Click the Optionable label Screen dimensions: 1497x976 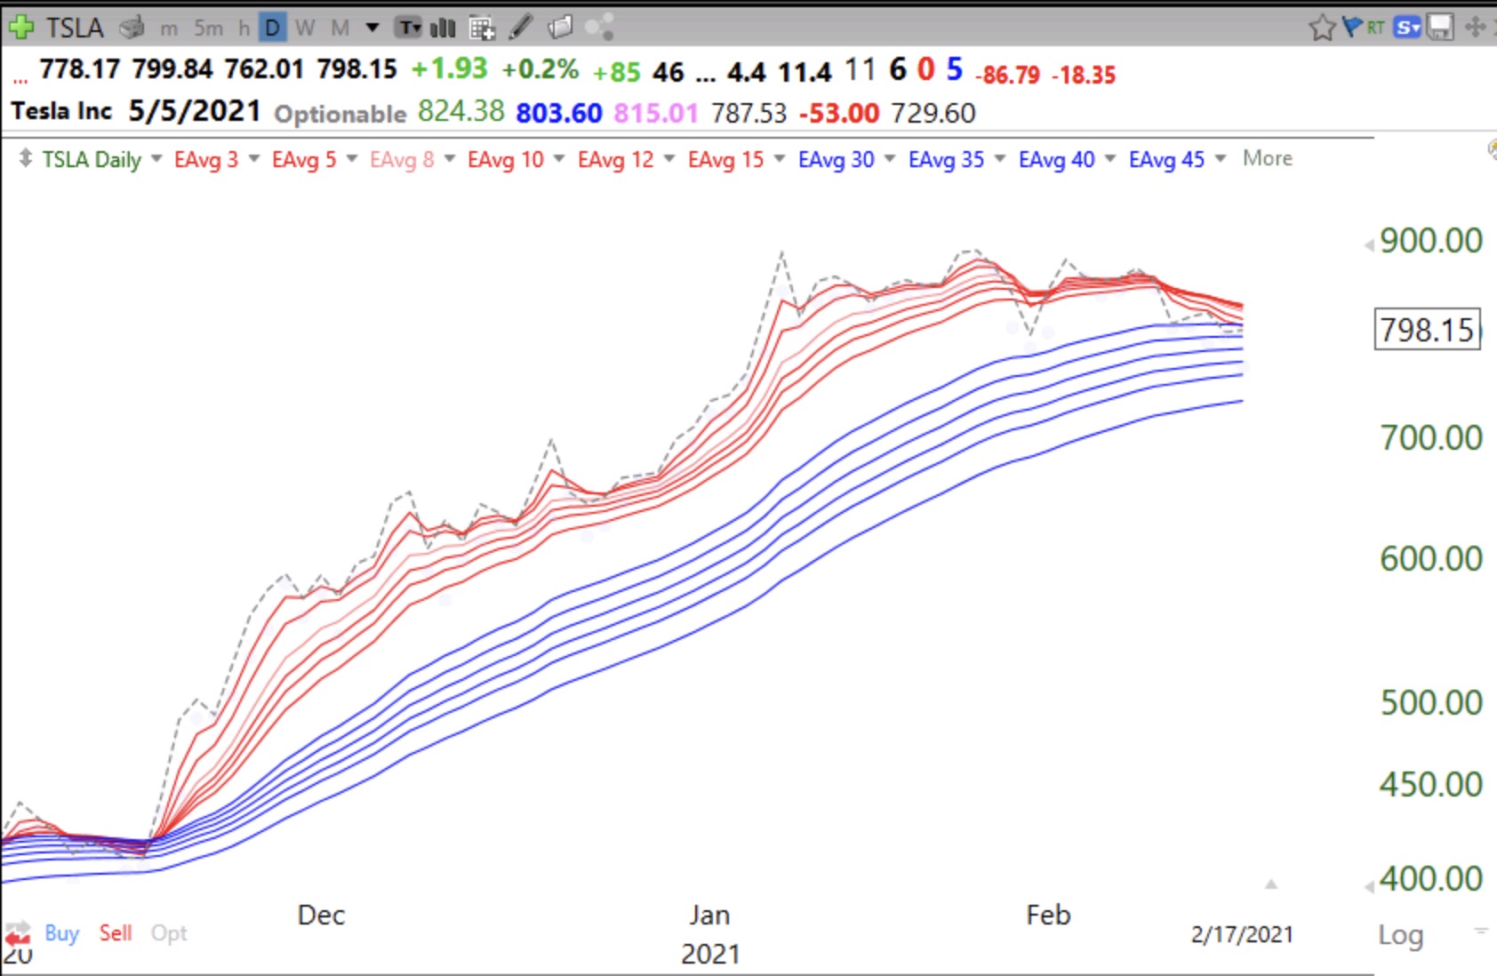(340, 114)
